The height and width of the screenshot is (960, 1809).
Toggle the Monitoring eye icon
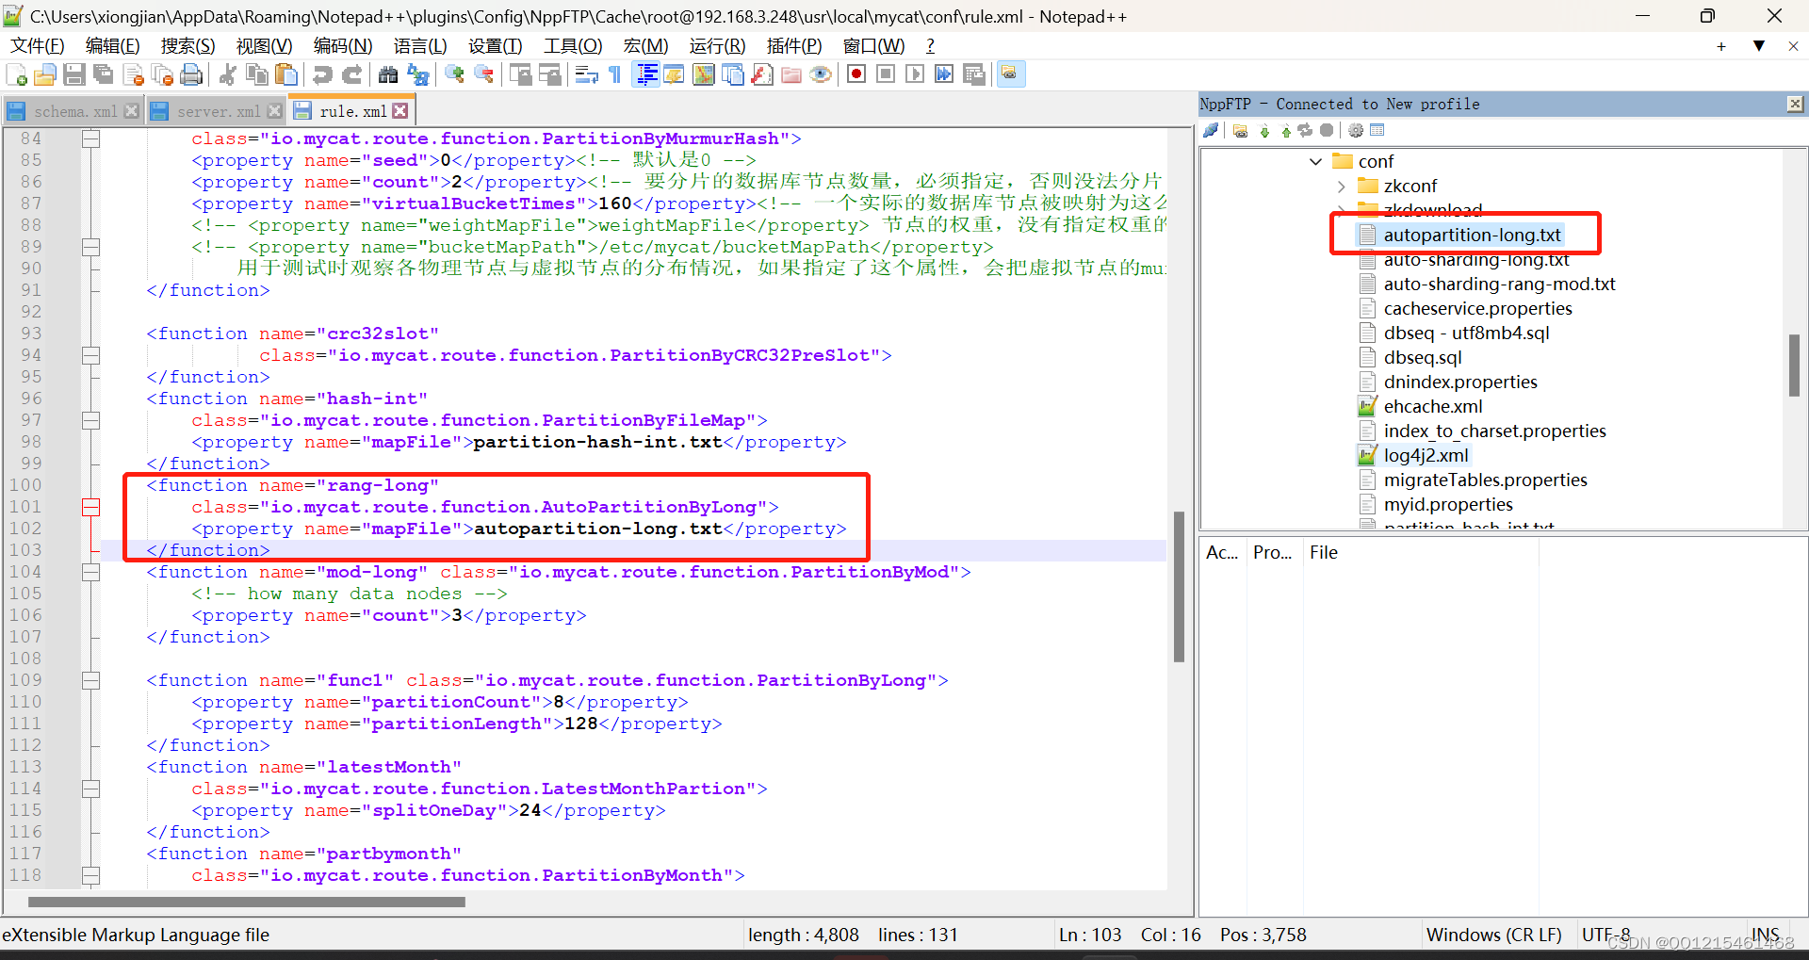click(820, 75)
